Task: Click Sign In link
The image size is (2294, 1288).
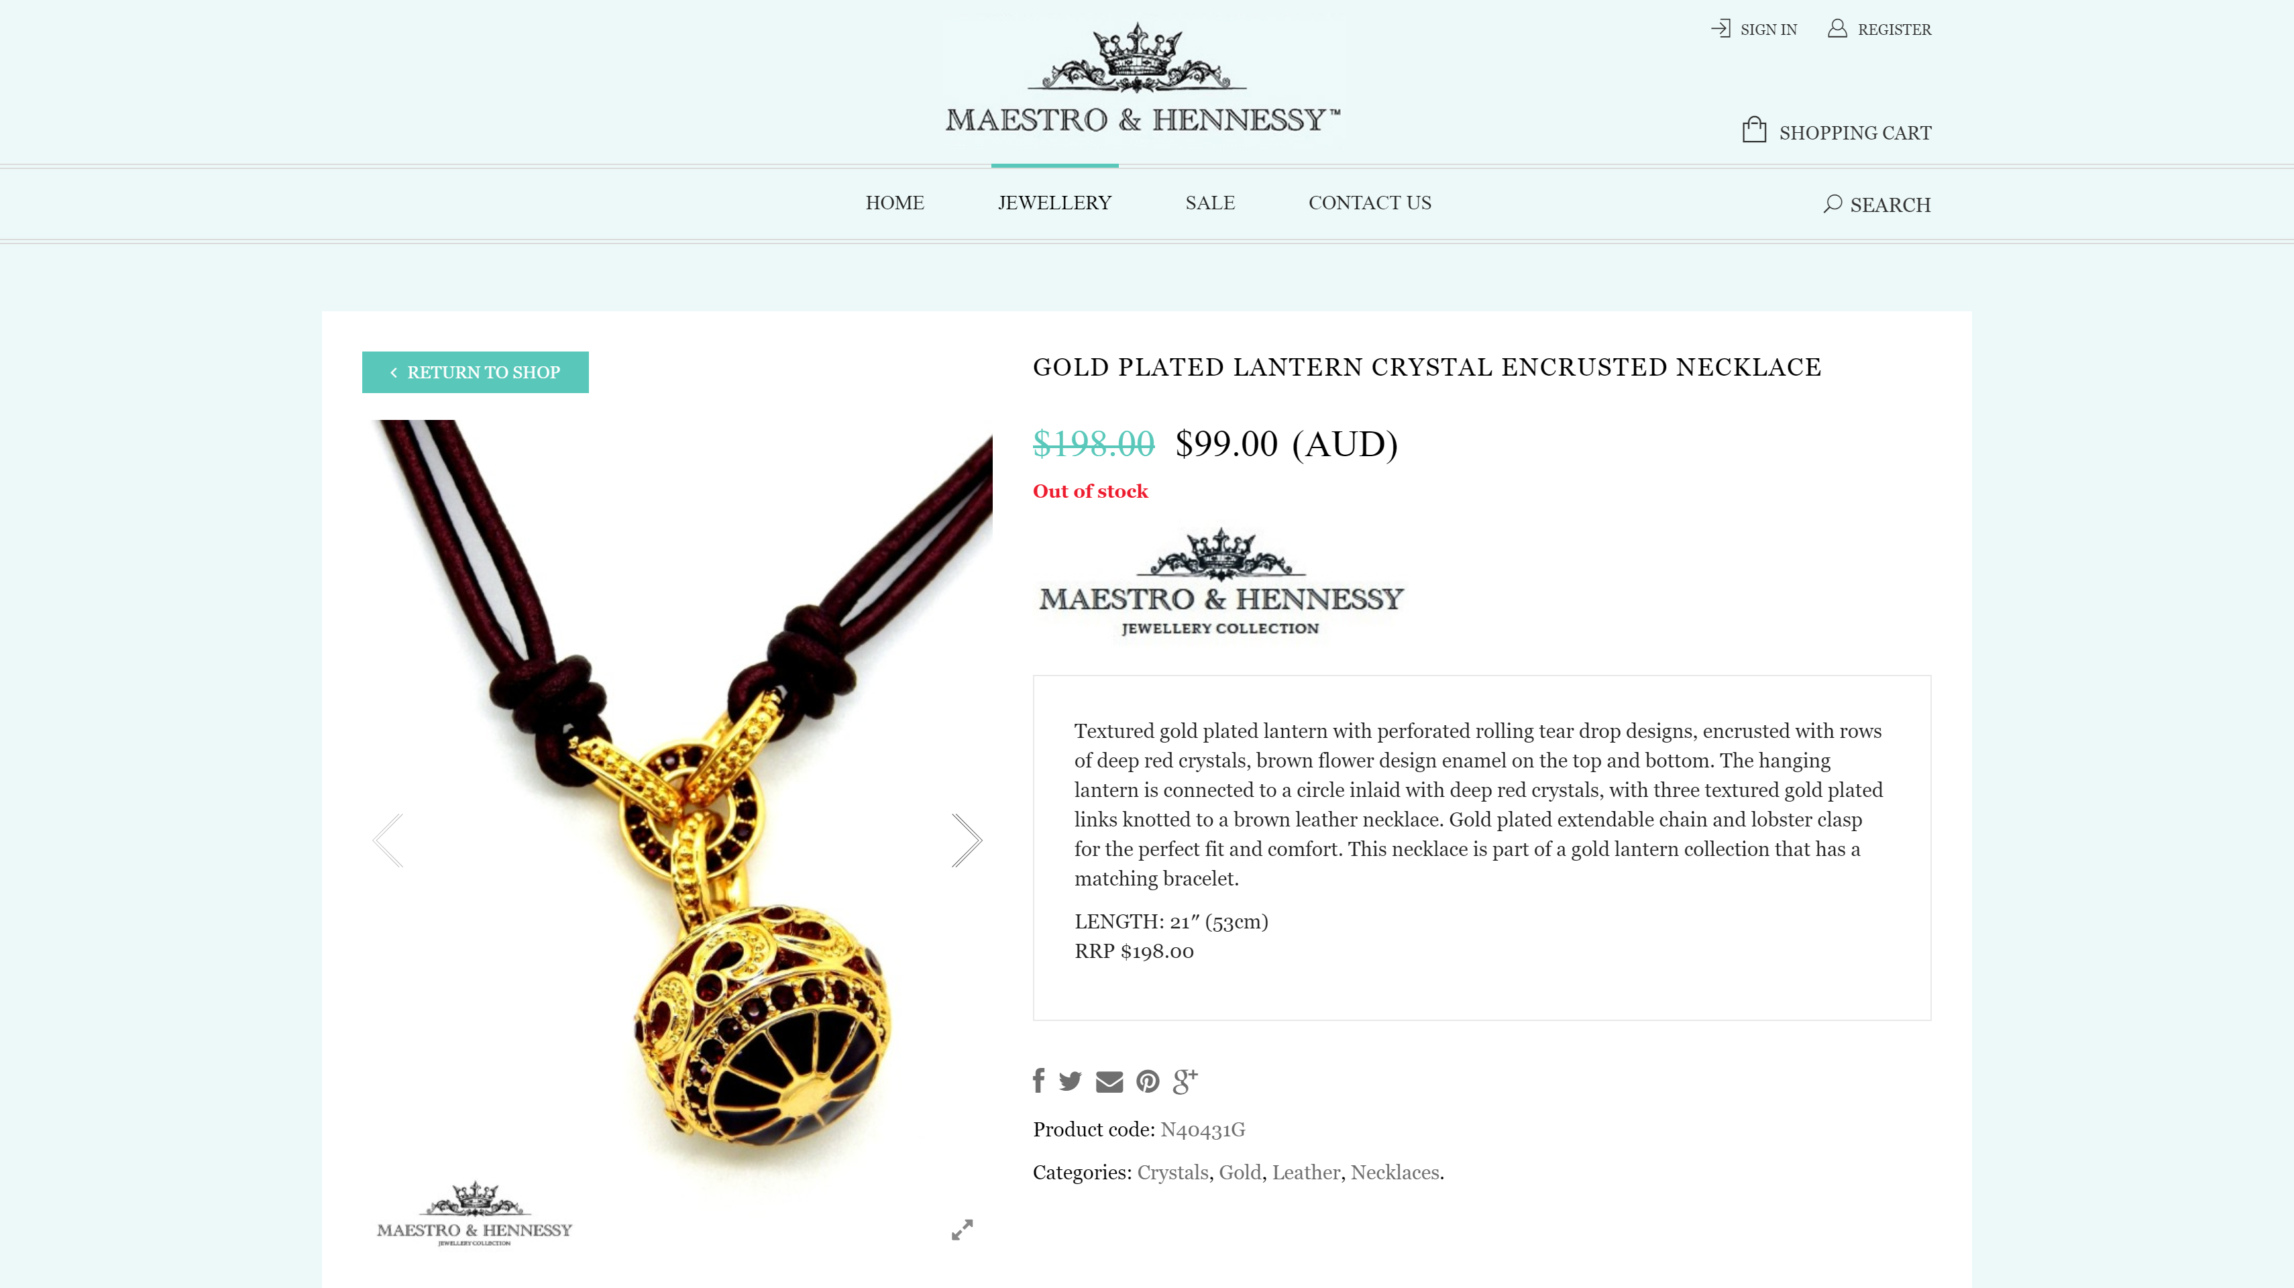Action: coord(1753,28)
